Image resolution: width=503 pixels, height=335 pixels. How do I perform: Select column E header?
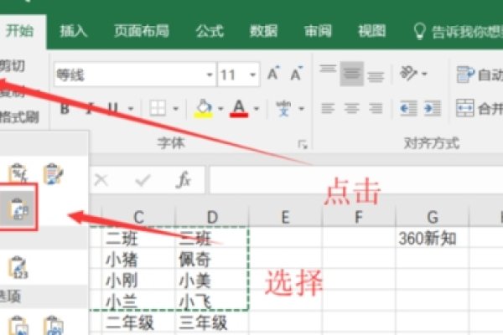tap(286, 217)
